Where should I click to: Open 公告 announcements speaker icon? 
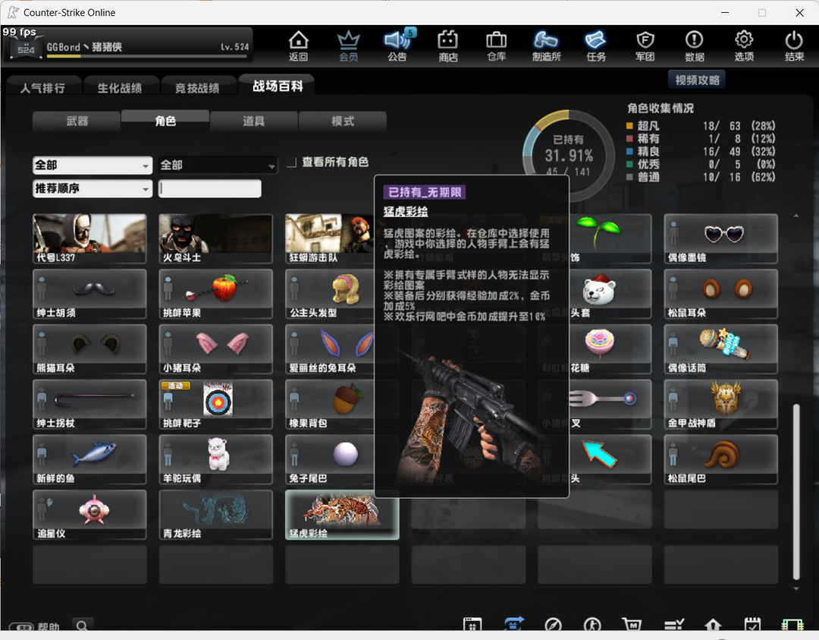tap(397, 46)
